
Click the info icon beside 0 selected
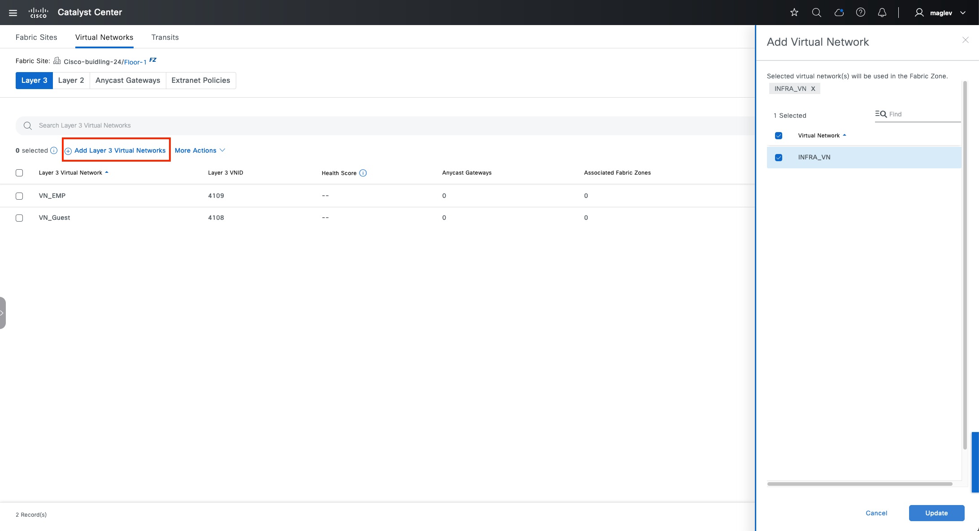[x=54, y=150]
